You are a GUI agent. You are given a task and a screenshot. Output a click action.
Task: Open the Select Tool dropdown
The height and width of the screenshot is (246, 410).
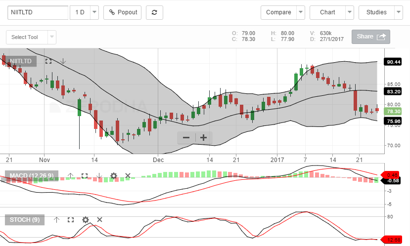pos(31,37)
